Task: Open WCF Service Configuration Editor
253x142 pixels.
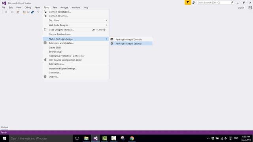Action: coord(76,60)
